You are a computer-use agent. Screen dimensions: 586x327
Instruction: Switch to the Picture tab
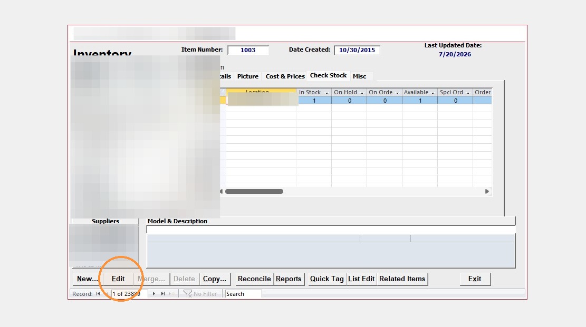[248, 76]
